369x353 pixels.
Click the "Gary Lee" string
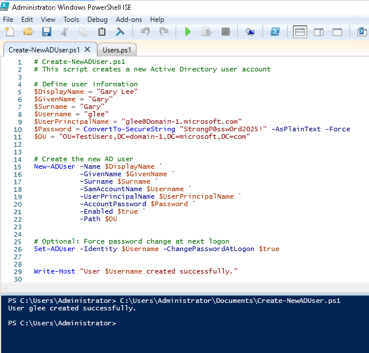click(x=117, y=92)
